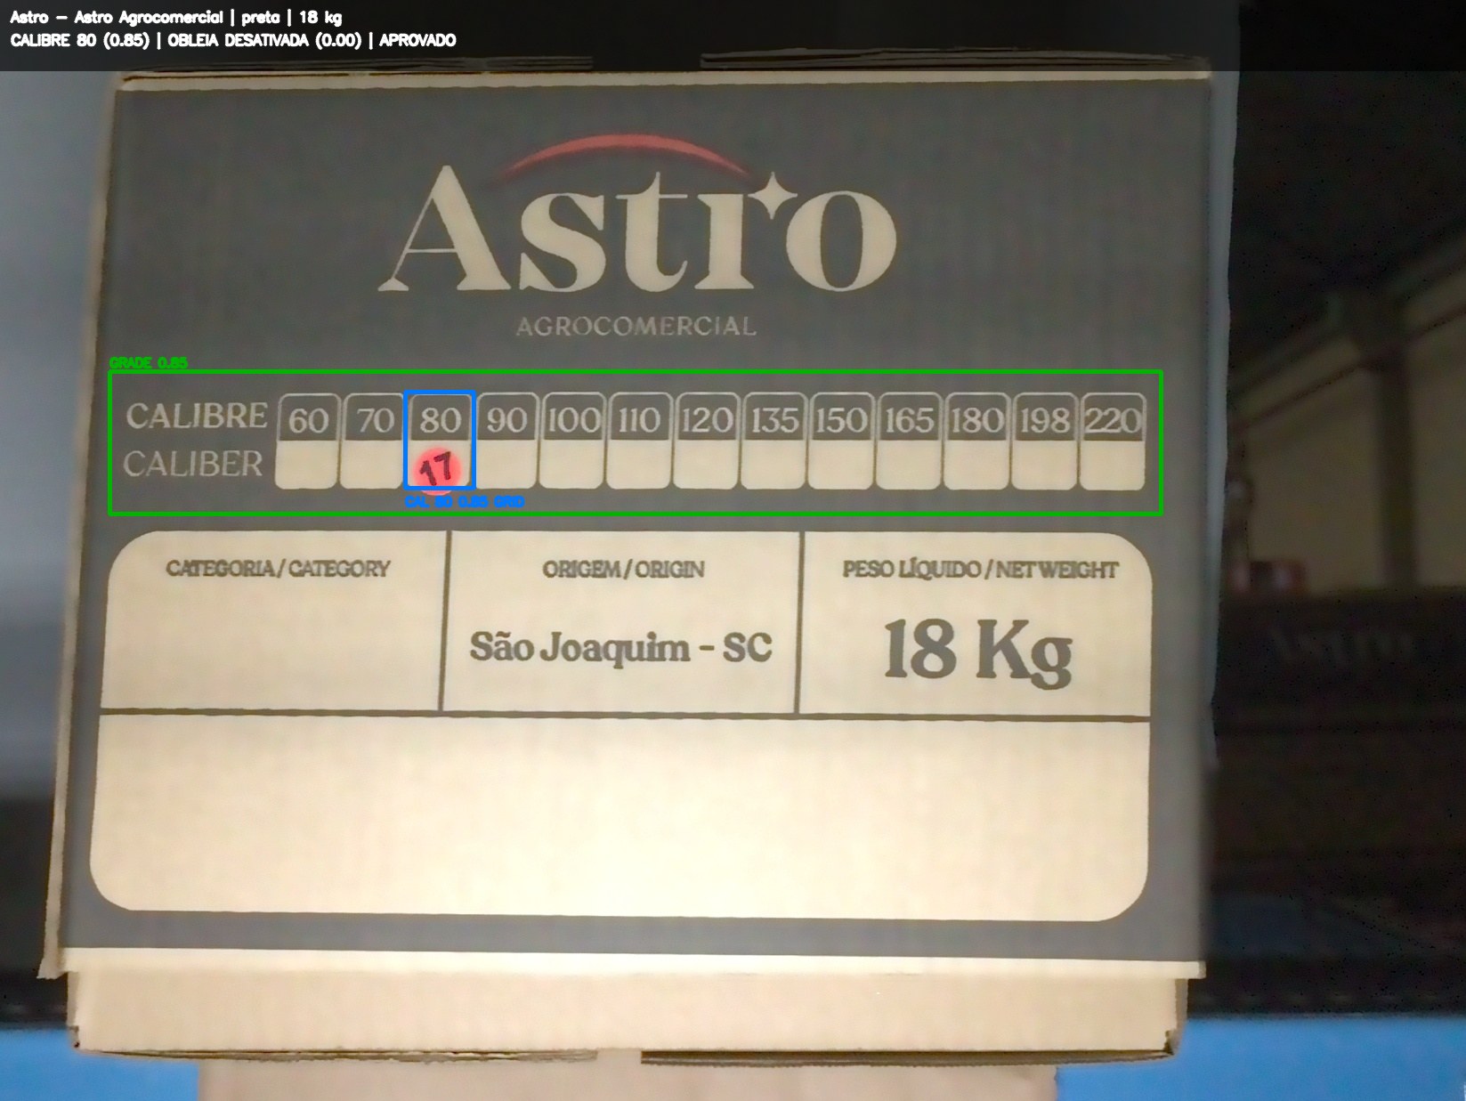Click the AGROCOMERCIAL text under the logo

tap(636, 327)
